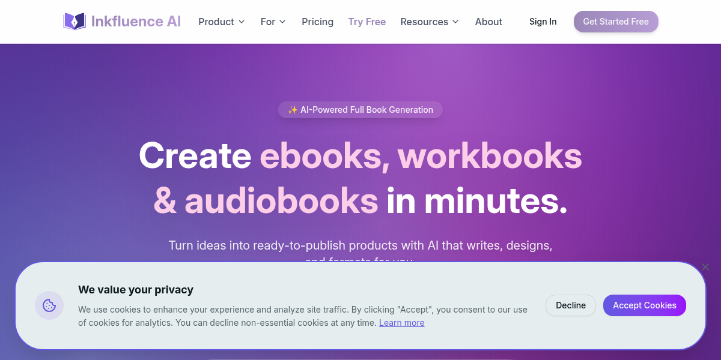Expand the chevron arrow beside For

[x=282, y=22]
